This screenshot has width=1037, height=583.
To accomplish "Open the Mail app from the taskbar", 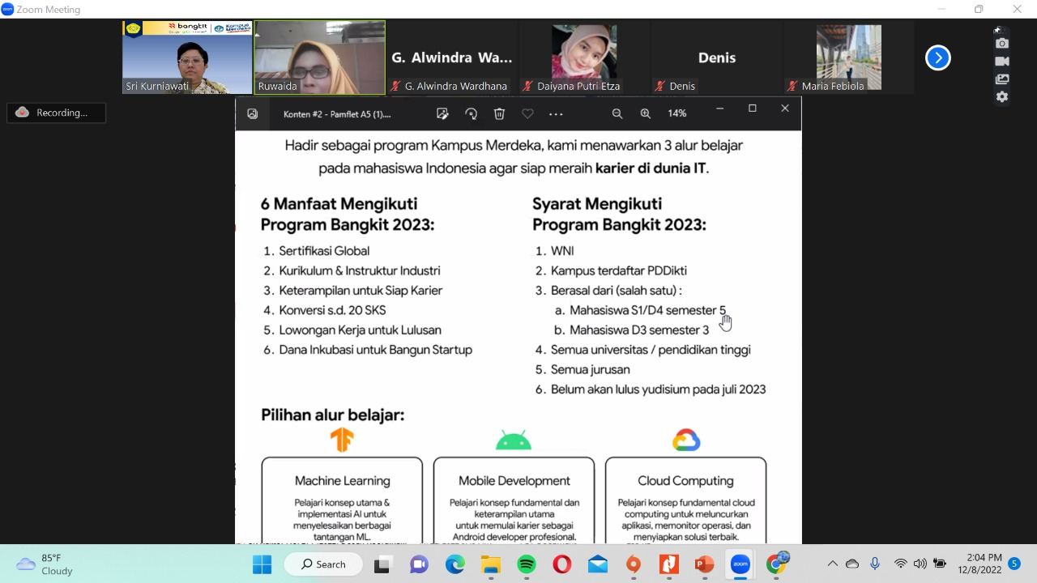I will 598,564.
